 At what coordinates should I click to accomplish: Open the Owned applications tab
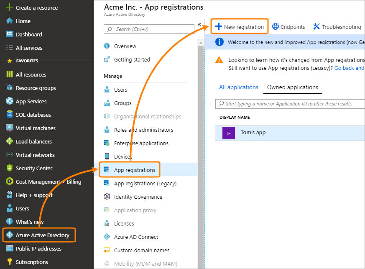click(x=292, y=87)
